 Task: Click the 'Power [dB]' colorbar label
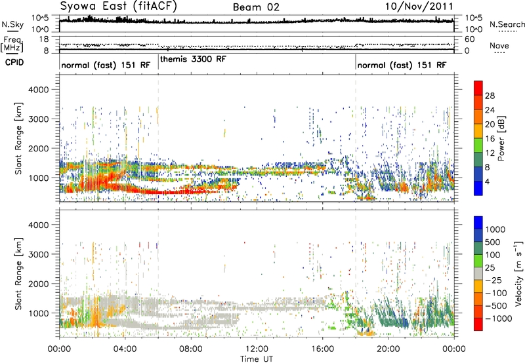pos(501,138)
